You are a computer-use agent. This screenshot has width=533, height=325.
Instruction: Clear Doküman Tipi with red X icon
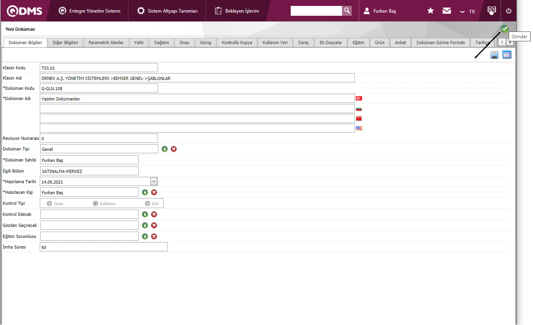[174, 149]
